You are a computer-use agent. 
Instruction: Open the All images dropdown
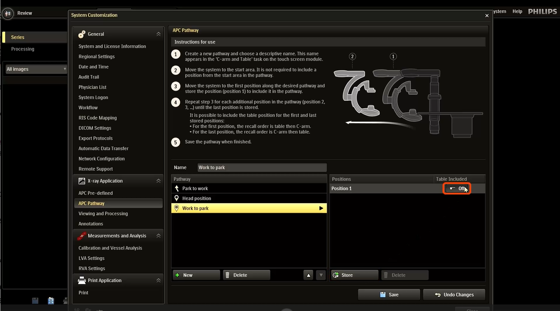pos(36,69)
